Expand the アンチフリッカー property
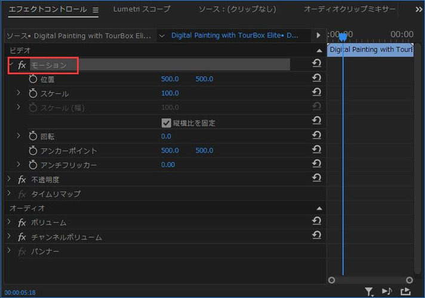 click(19, 164)
